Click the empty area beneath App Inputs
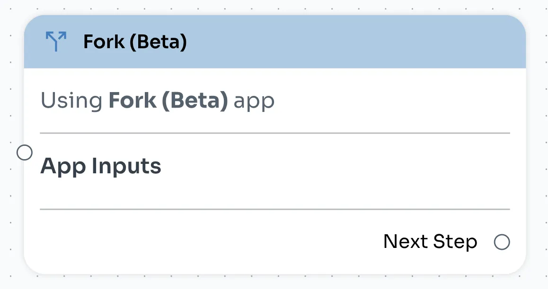Screen dimensions: 548x289 [274, 193]
